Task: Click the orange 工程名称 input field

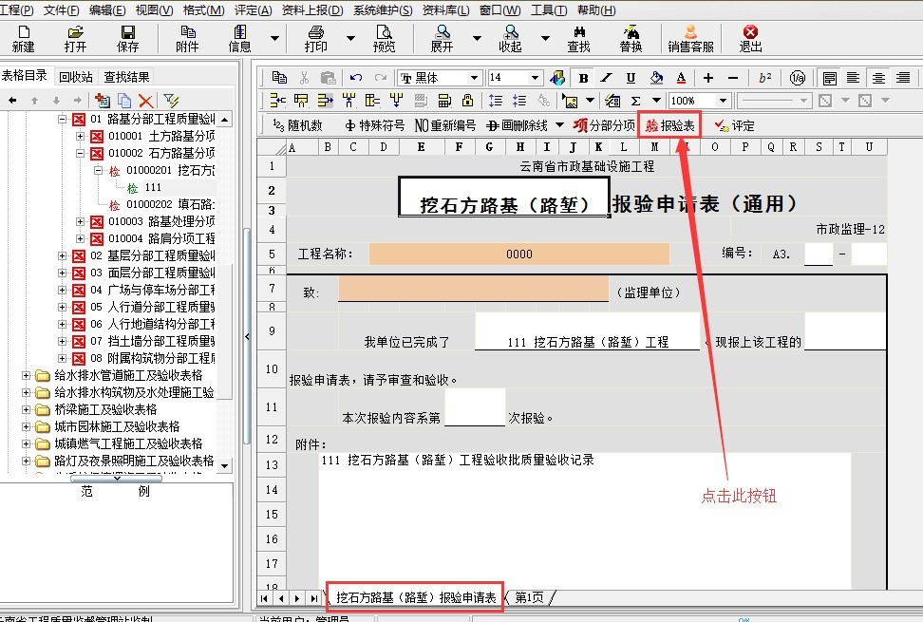Action: 518,254
